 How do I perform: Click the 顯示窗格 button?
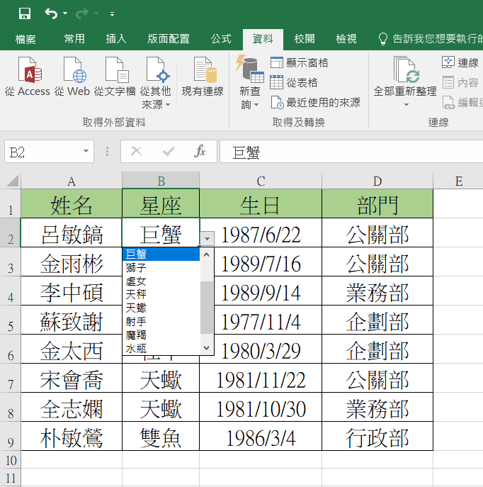300,63
